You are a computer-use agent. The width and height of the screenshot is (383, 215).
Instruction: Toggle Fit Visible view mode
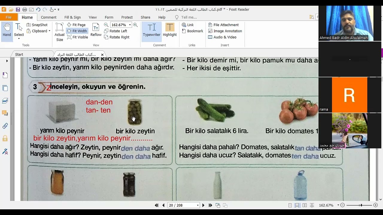pos(77,37)
